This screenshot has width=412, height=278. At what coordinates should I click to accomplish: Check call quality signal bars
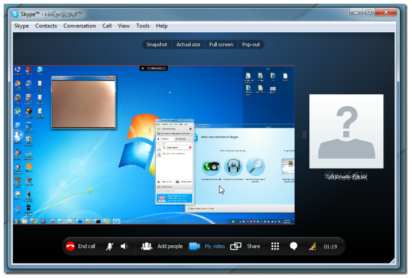coord(312,246)
